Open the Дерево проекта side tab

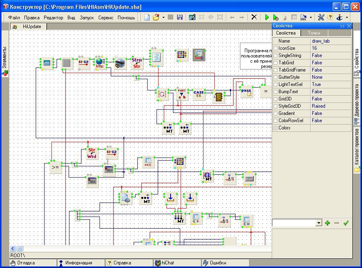point(357,104)
